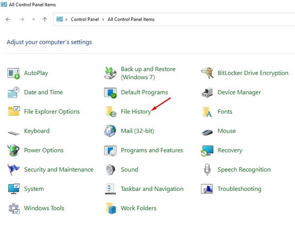Viewport: 295px width, 243px height.
Task: Expand the Control Panel breadcrumb chevron
Action: (x=103, y=20)
